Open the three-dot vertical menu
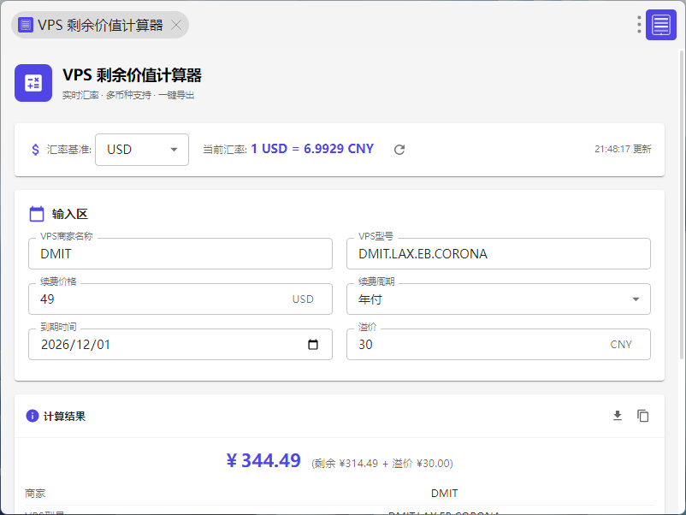 coord(639,25)
